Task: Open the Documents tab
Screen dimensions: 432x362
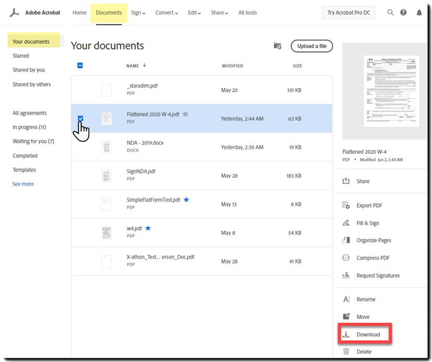Action: (109, 13)
